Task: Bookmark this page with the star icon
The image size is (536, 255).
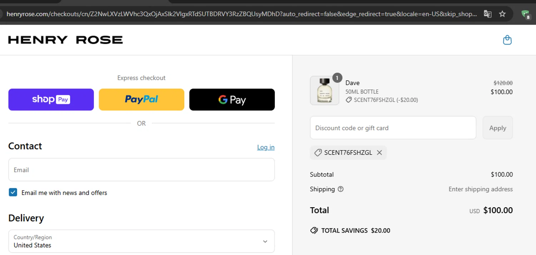Action: tap(502, 14)
